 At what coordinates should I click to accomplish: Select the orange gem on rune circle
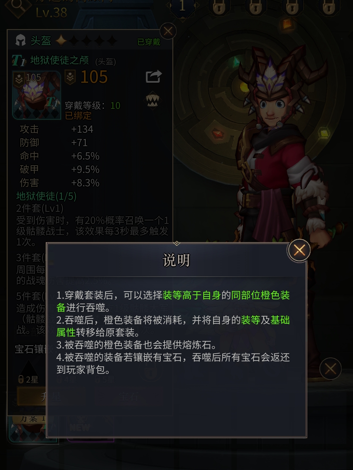coord(288,24)
